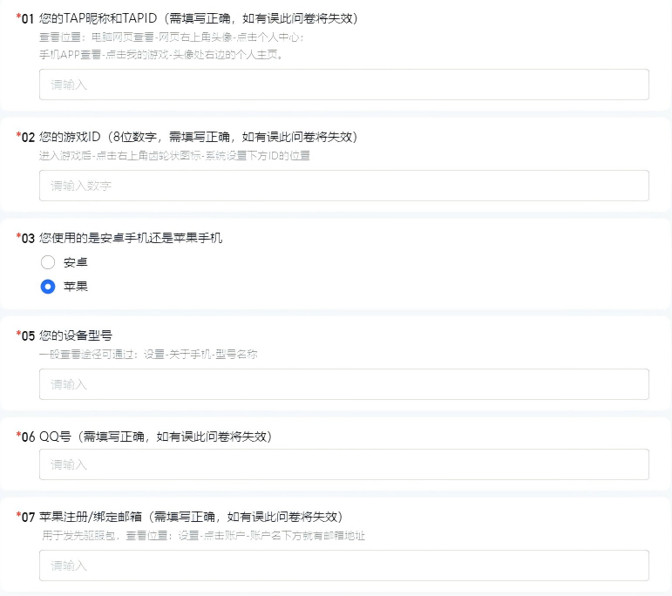Screen dimensions: 672x596
Task: Click the TAP昵称和TAPID input field
Action: coord(343,85)
